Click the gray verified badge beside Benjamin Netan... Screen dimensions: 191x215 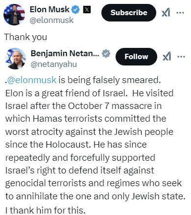106,53
